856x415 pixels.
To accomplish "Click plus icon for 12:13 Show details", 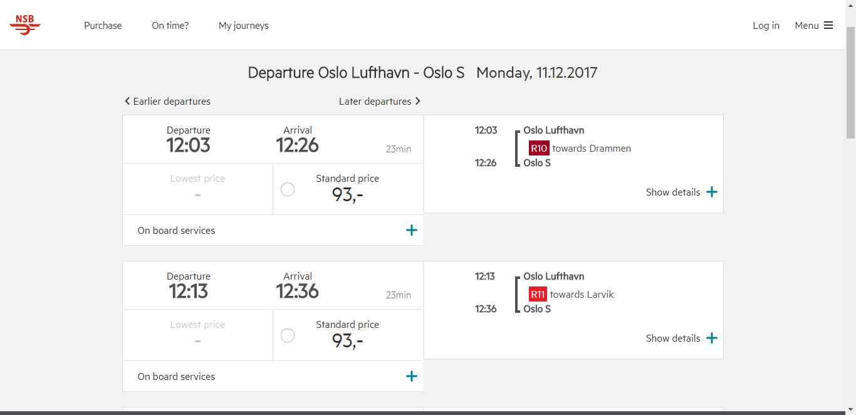I will tap(712, 339).
